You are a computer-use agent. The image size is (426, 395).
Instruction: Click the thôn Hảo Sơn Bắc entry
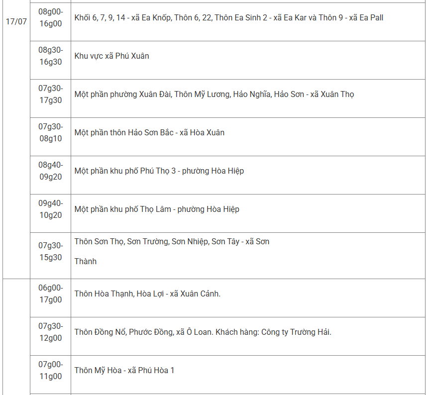click(x=149, y=132)
